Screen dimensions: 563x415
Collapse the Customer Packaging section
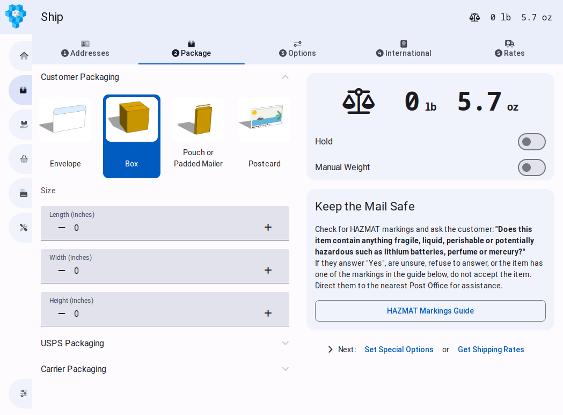[x=285, y=77]
